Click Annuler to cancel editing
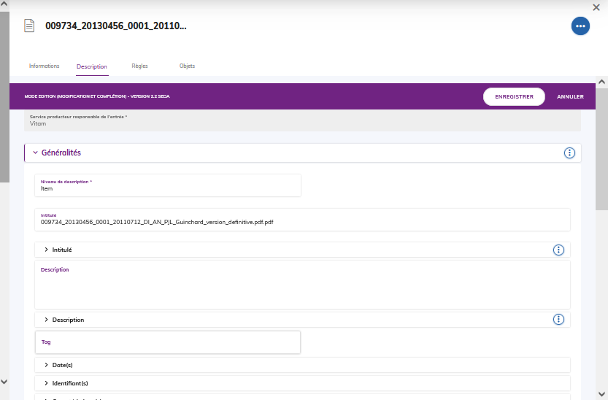 click(570, 96)
